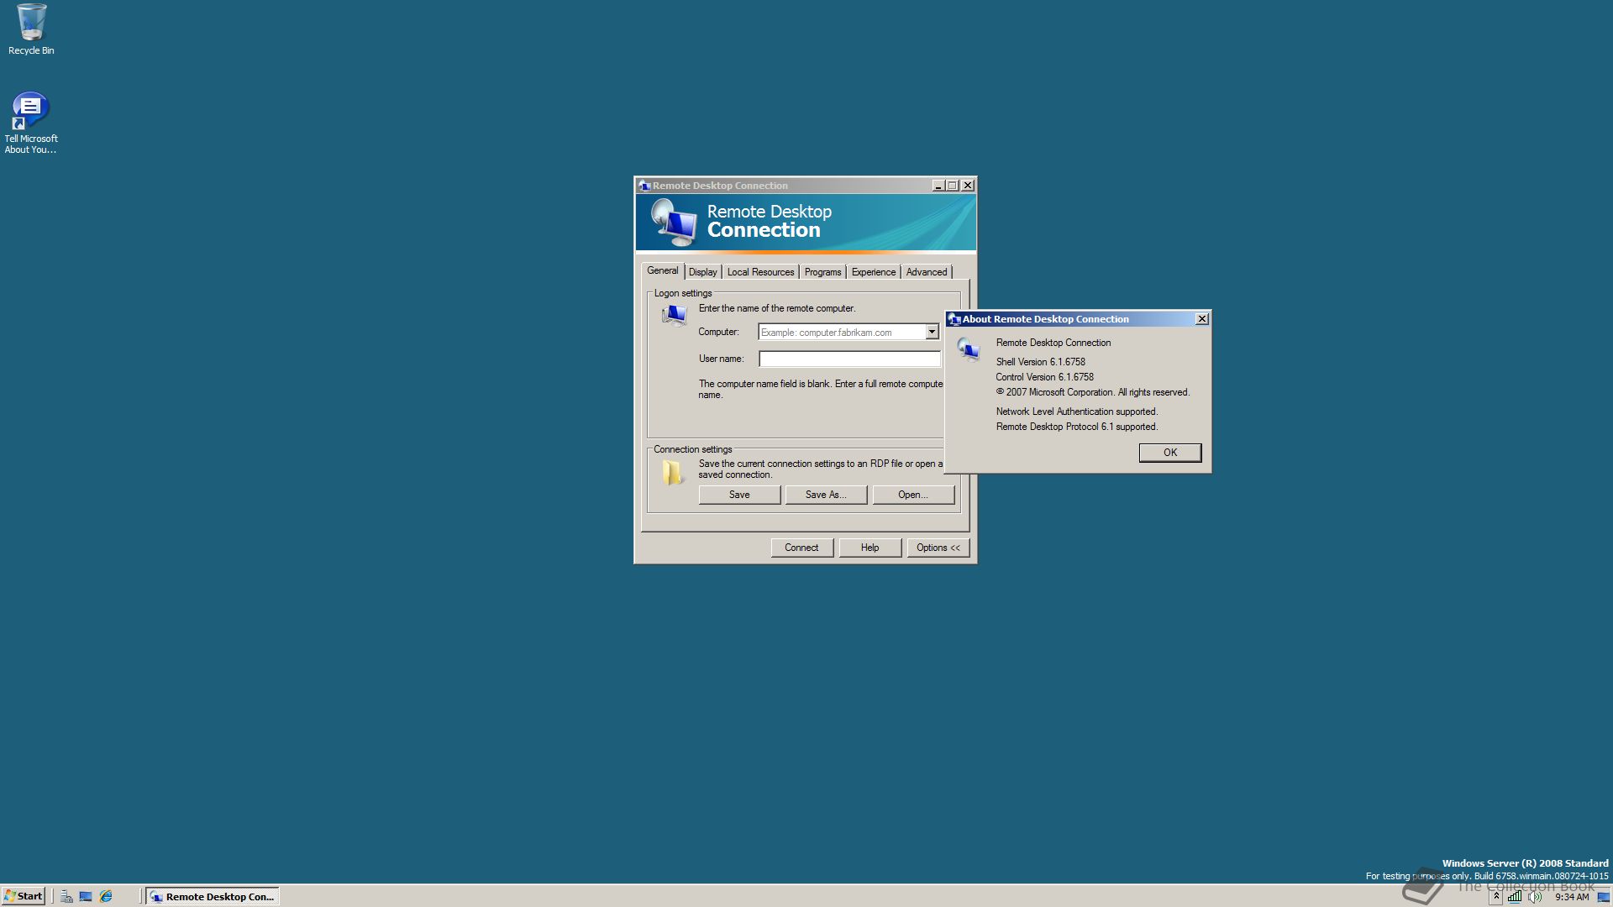Click the User name input field
This screenshot has height=907, width=1613.
849,359
